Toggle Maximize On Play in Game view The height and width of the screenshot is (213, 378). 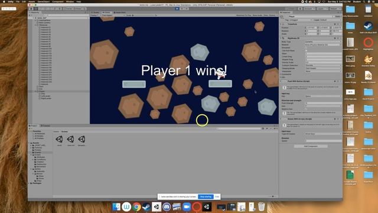coord(243,15)
